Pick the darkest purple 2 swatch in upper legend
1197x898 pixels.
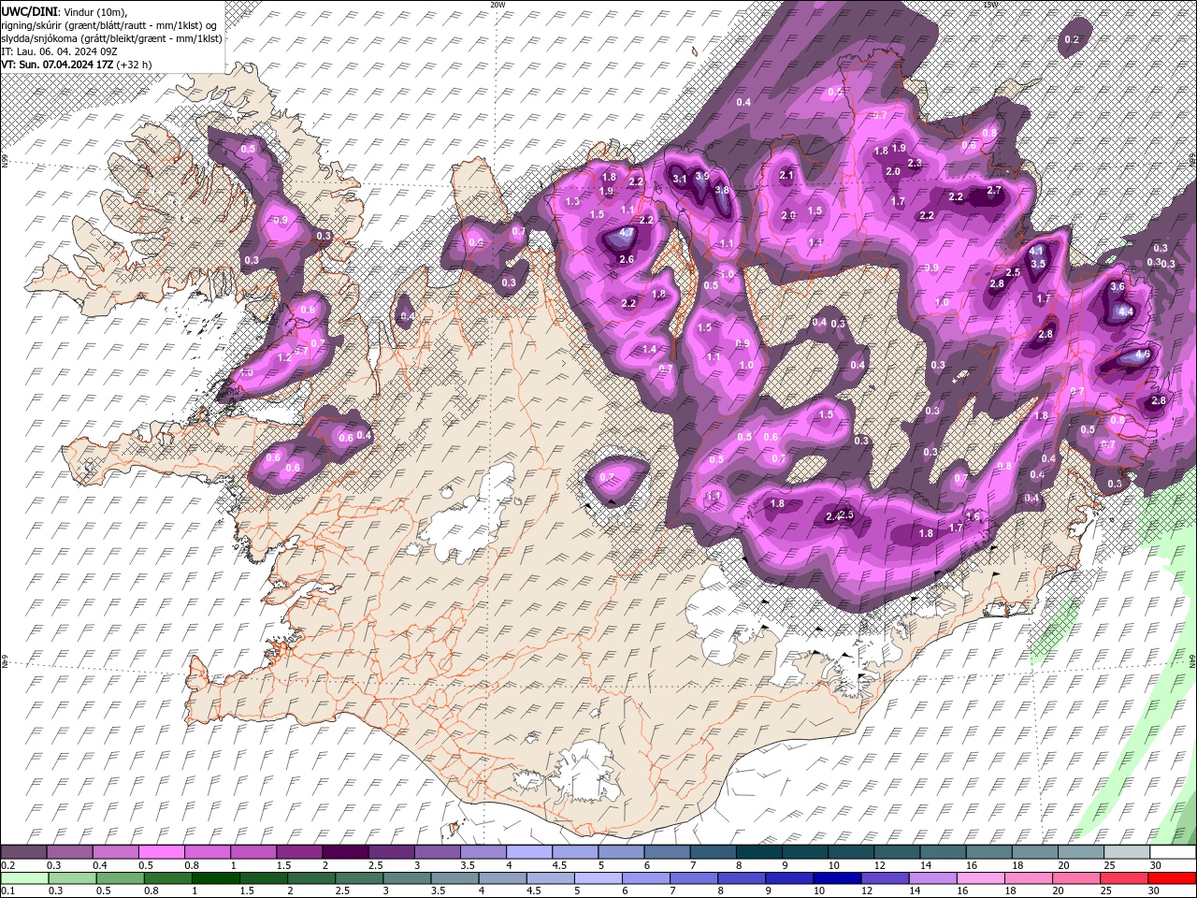click(x=345, y=853)
